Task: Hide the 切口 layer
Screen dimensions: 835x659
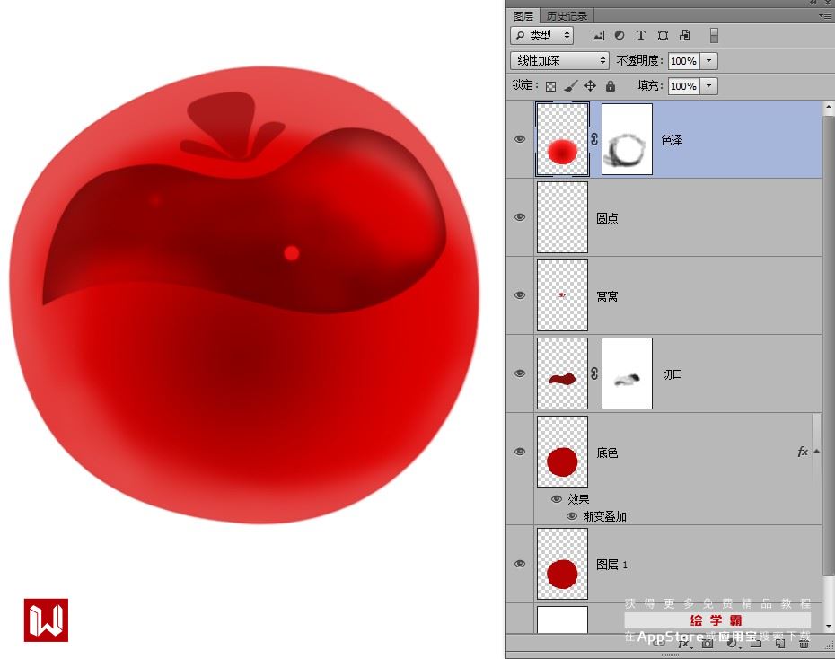Action: 520,373
